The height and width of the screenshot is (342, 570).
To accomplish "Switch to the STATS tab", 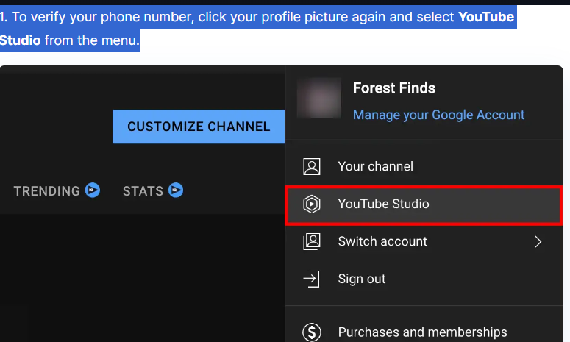I will 143,190.
